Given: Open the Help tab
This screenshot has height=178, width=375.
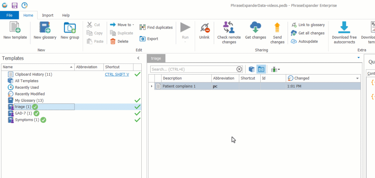Looking at the screenshot, I should point(66,15).
